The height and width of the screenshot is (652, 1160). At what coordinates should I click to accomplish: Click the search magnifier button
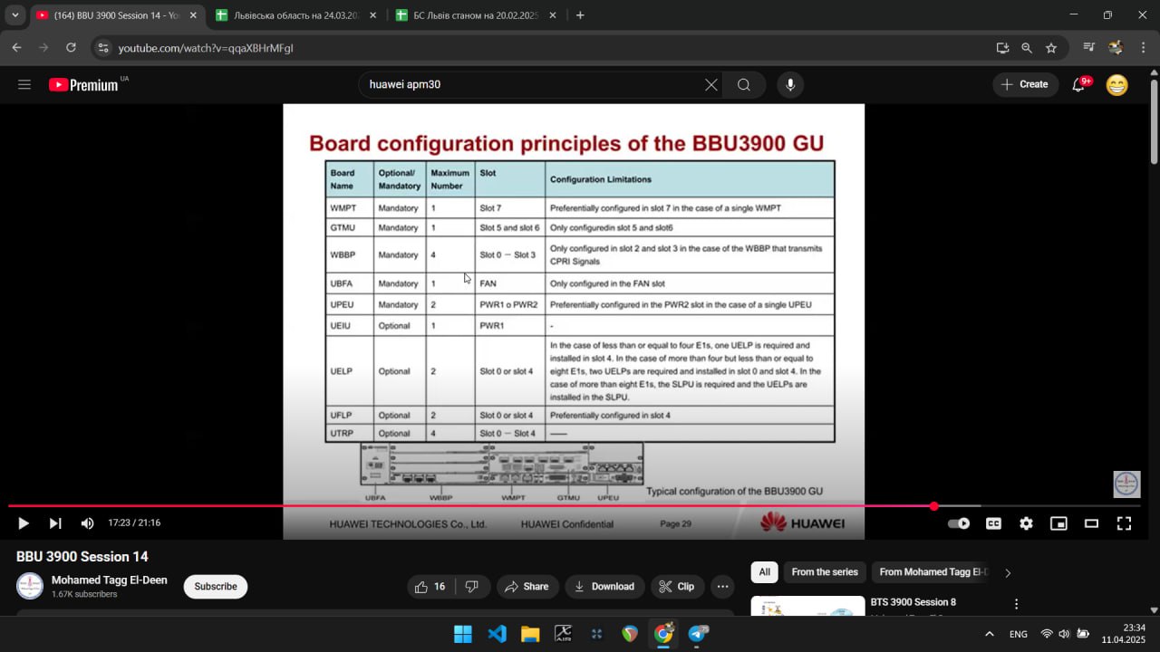(x=744, y=84)
